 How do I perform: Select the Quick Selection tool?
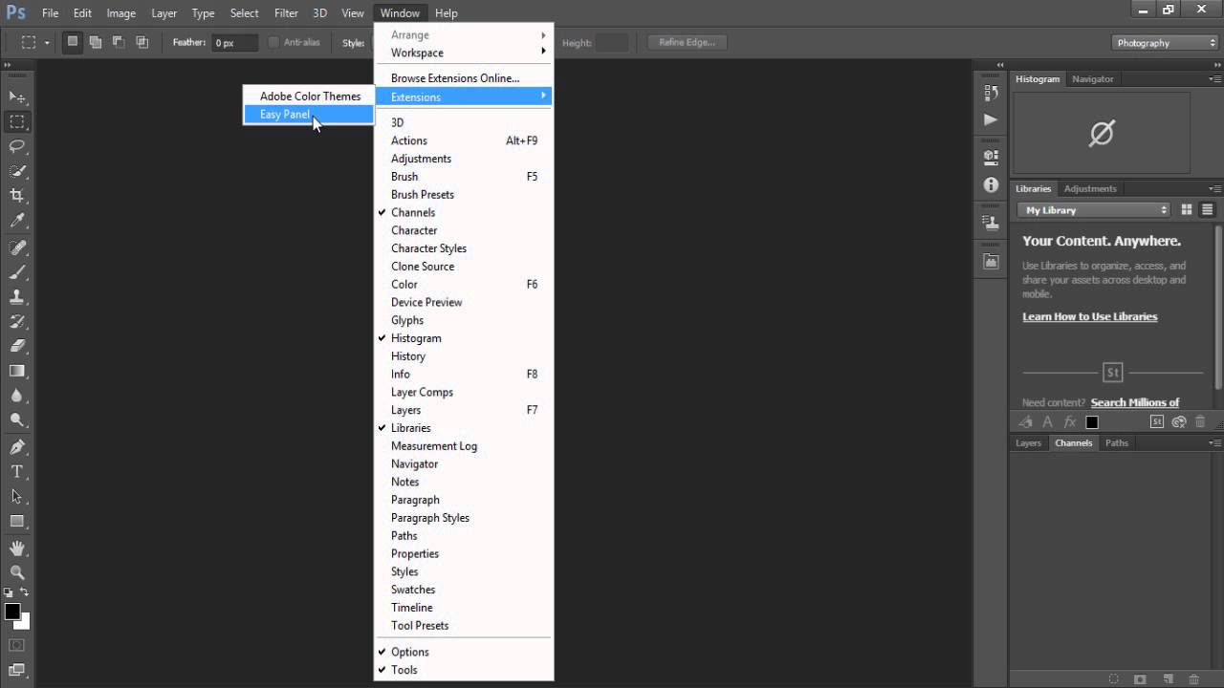coord(17,171)
